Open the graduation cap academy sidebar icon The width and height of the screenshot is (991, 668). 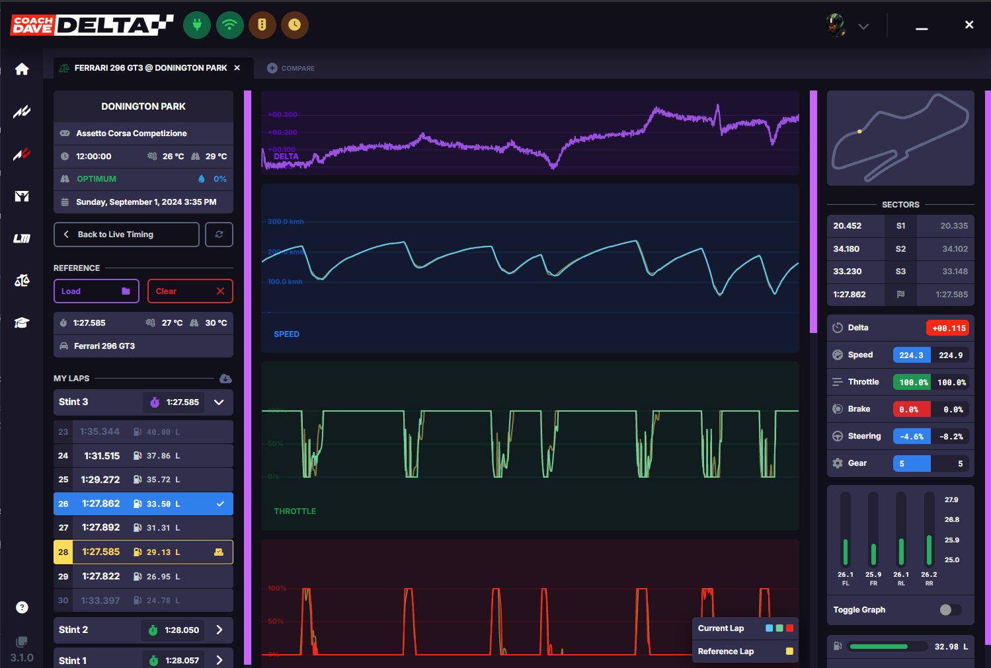click(x=22, y=322)
